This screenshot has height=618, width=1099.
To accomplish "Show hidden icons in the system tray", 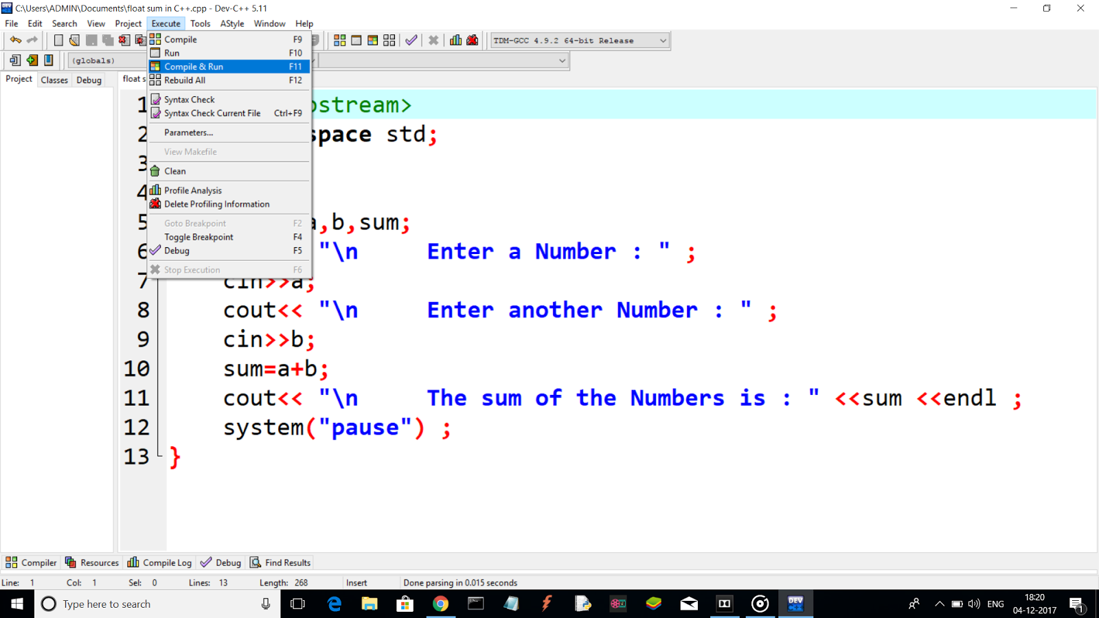I will [940, 604].
